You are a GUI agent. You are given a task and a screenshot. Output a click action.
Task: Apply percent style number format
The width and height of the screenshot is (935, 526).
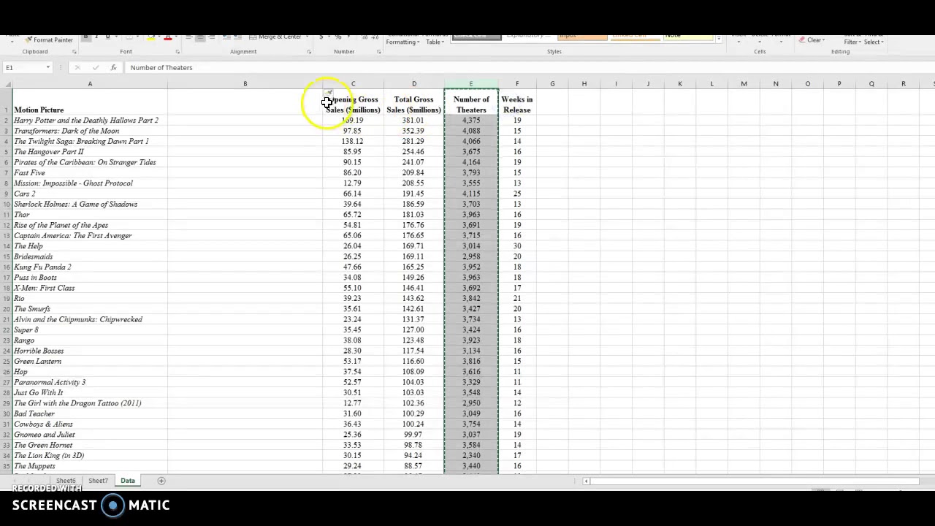[x=337, y=37]
